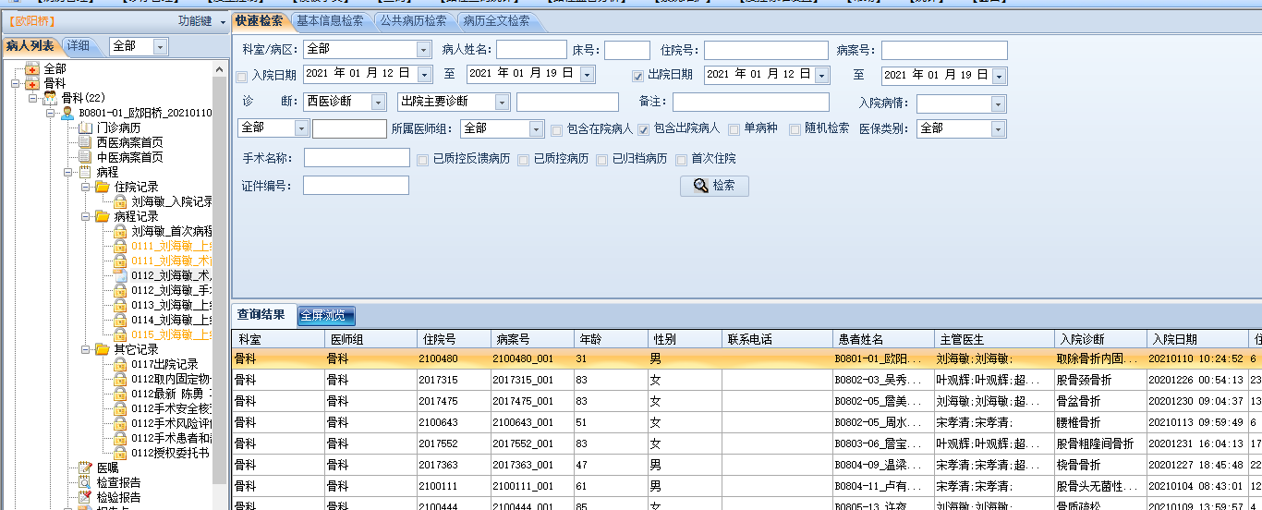Sort by 患者姓名 column header

[882, 340]
